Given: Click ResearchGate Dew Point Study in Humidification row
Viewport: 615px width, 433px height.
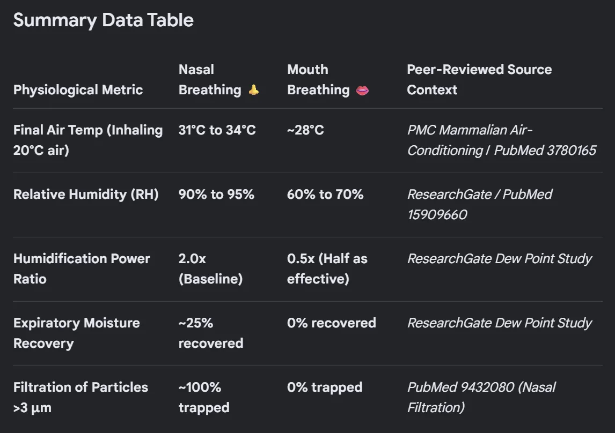Looking at the screenshot, I should tap(499, 258).
